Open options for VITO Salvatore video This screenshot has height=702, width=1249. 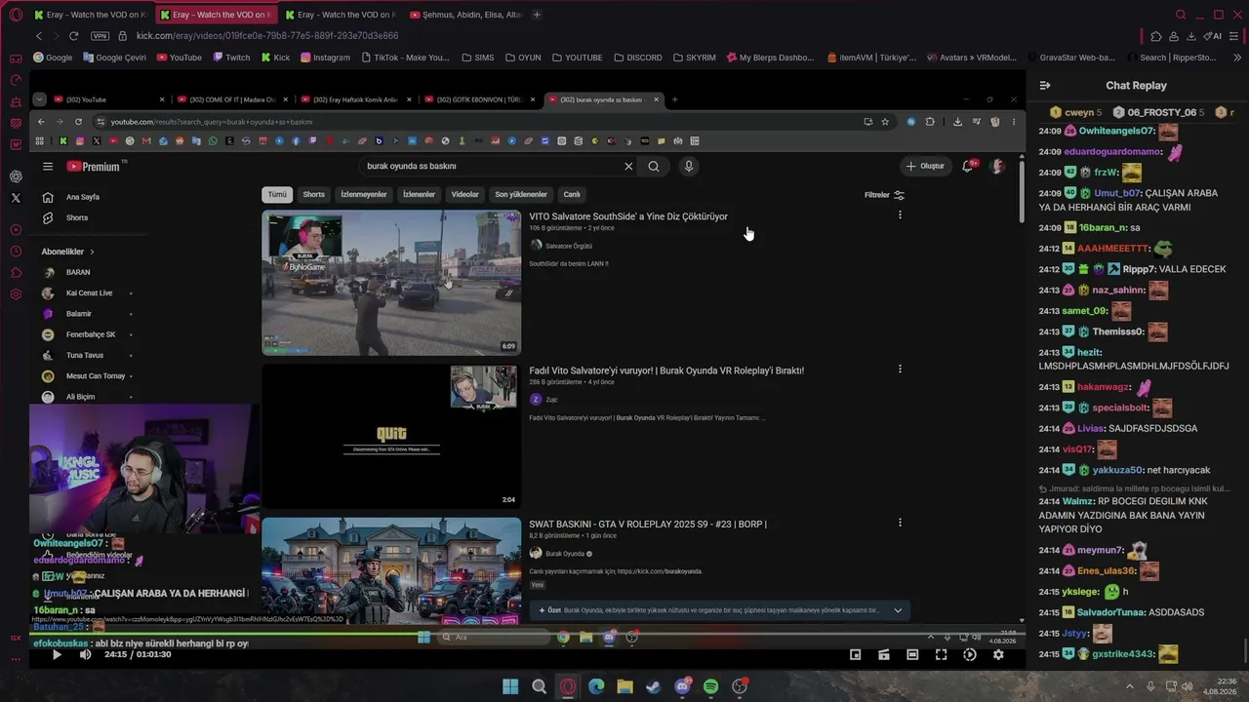(x=900, y=215)
